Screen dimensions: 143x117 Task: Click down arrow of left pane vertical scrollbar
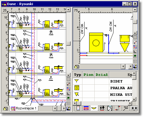click(68, 75)
